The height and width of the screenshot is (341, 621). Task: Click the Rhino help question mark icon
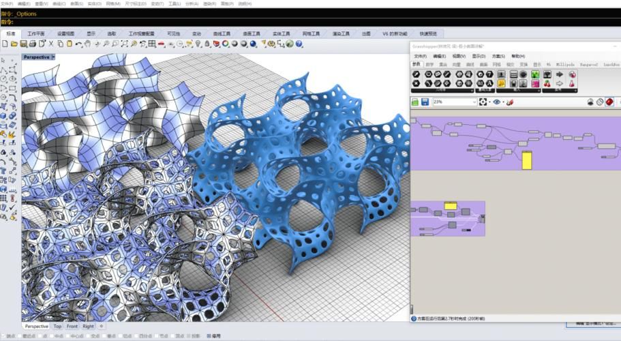(299, 44)
